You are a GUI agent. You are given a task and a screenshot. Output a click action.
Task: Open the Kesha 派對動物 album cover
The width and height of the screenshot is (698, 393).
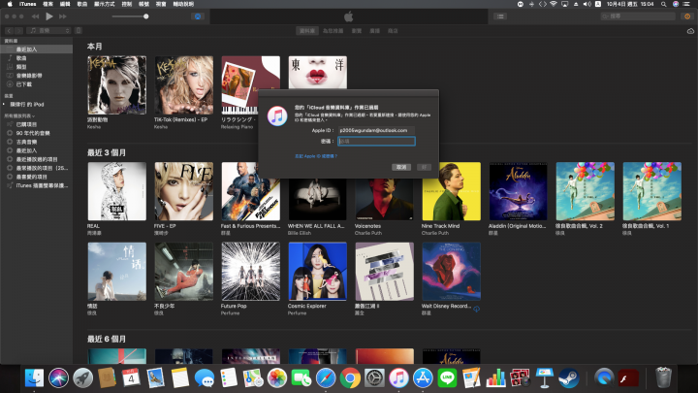pos(116,85)
